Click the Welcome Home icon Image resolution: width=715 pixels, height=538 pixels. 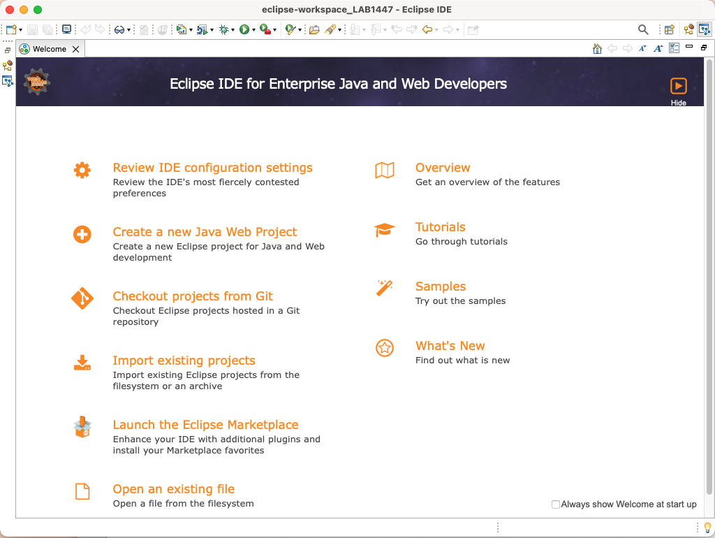coord(597,48)
